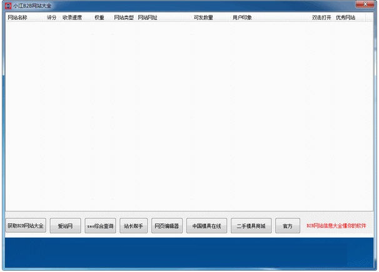This screenshot has width=379, height=272.
Task: Launch the seo综合查询 tool
Action: 100,226
